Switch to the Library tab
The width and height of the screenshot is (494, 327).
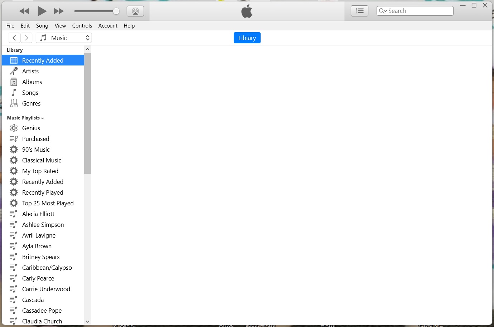247,38
